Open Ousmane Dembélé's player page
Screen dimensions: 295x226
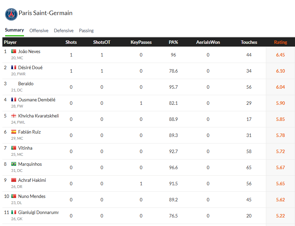(37, 100)
